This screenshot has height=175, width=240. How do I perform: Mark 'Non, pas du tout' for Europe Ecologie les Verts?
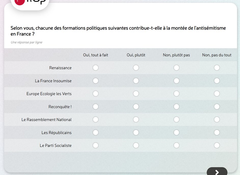click(217, 94)
